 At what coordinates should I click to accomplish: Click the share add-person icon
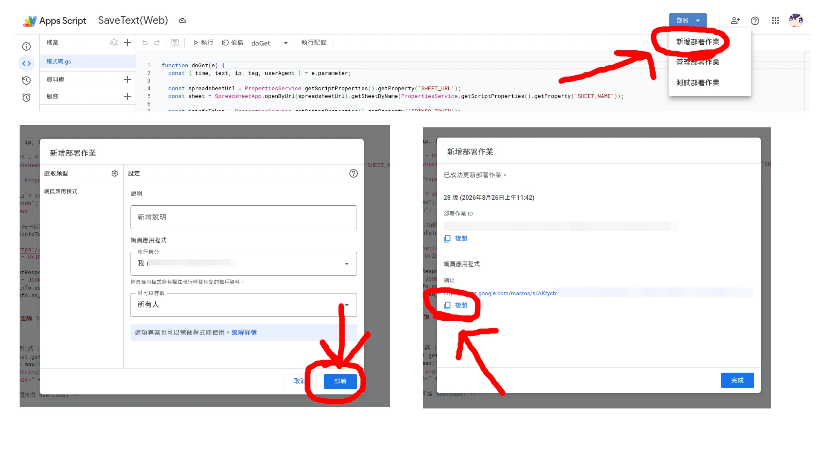pos(735,20)
